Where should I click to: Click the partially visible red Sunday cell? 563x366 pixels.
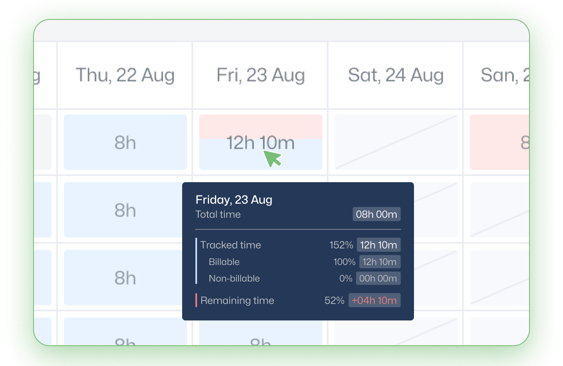coord(500,142)
